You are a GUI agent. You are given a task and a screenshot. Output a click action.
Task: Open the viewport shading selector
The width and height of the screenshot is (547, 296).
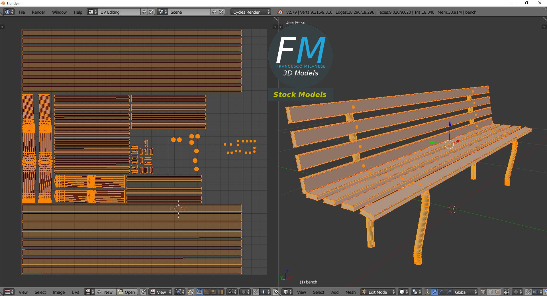click(403, 292)
